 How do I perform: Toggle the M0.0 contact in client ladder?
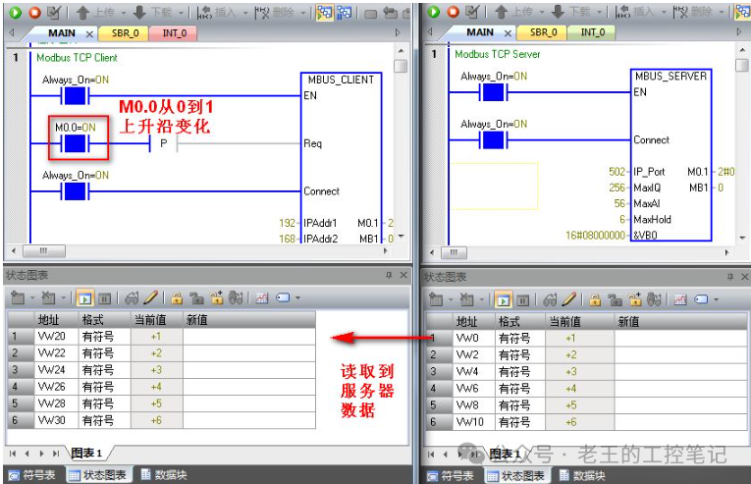click(76, 143)
